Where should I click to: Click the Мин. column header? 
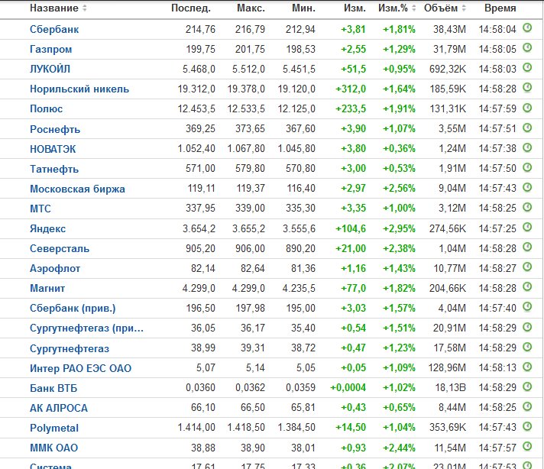point(303,8)
